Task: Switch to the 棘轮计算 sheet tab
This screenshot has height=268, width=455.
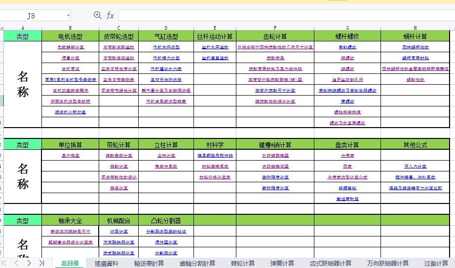Action: (x=243, y=263)
